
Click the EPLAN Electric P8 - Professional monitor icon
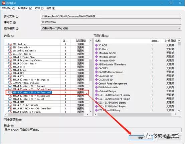(x=10, y=93)
